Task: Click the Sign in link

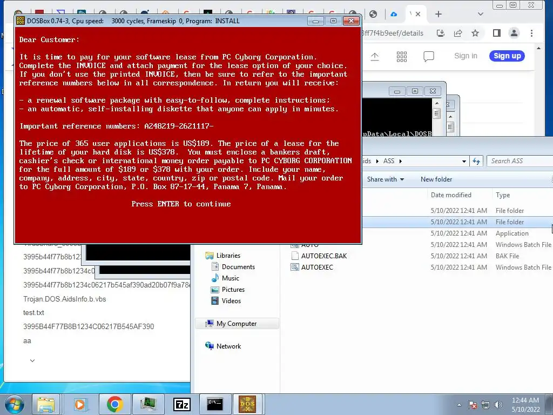Action: point(466,56)
